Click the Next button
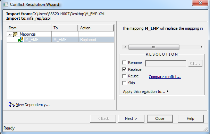The width and height of the screenshot is (210, 134). (131, 118)
